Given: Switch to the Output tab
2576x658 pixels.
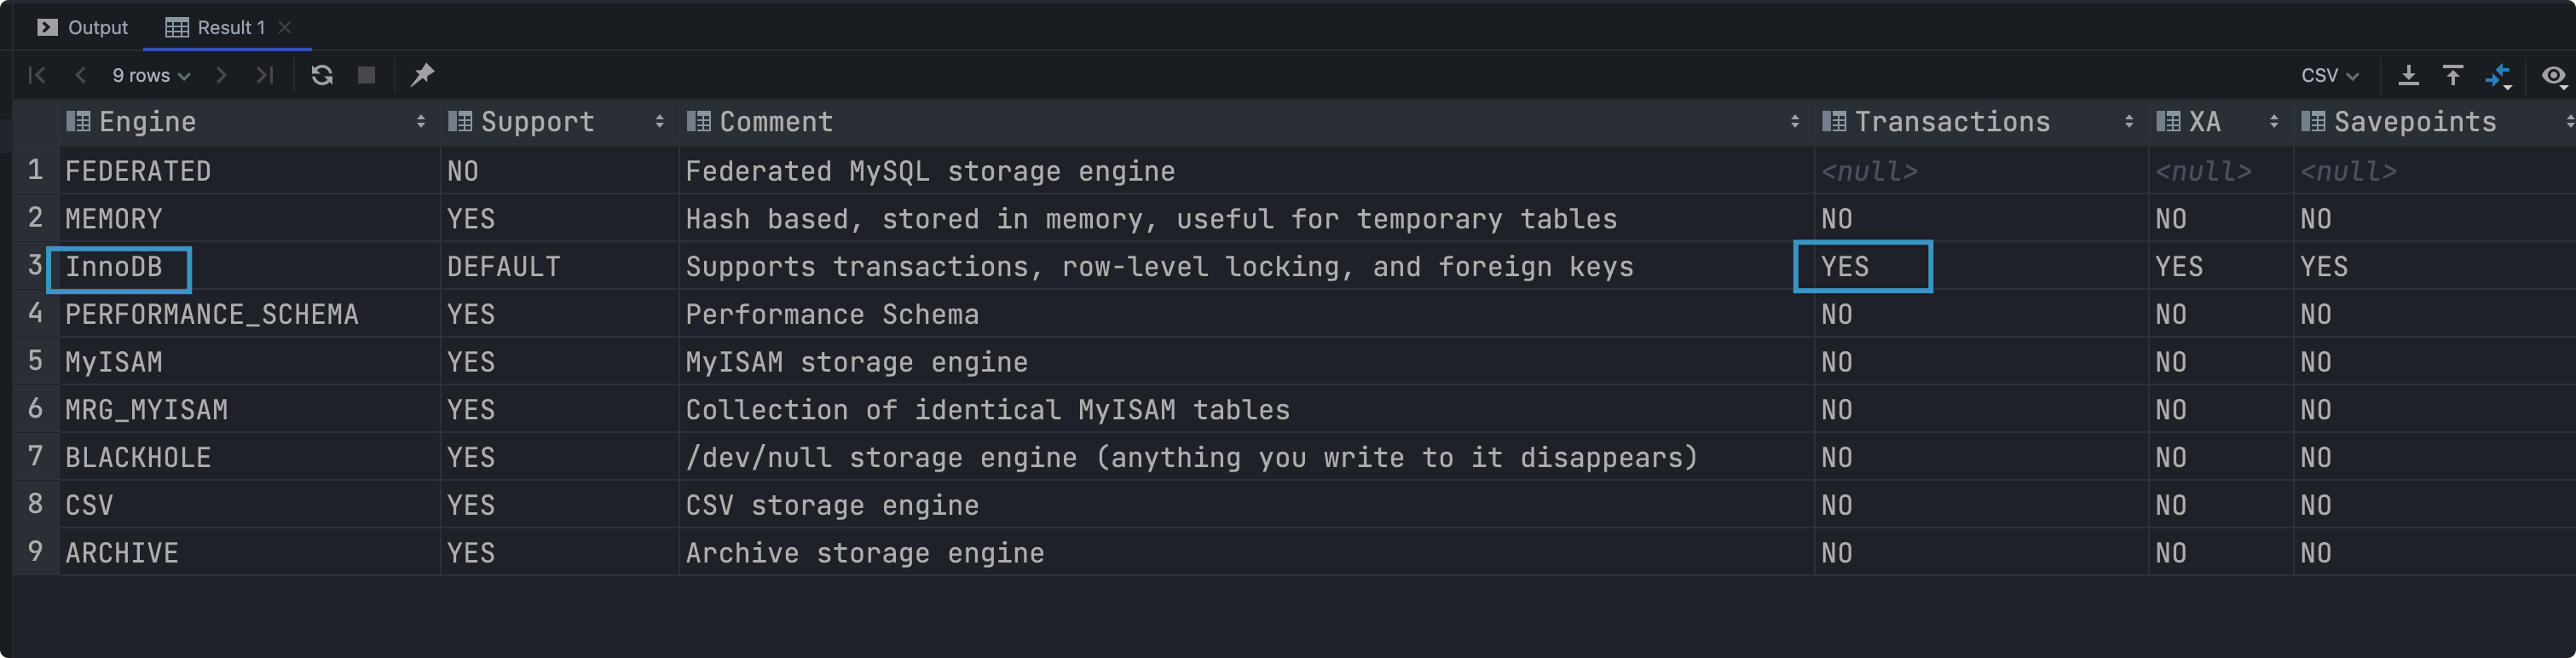Looking at the screenshot, I should (84, 27).
